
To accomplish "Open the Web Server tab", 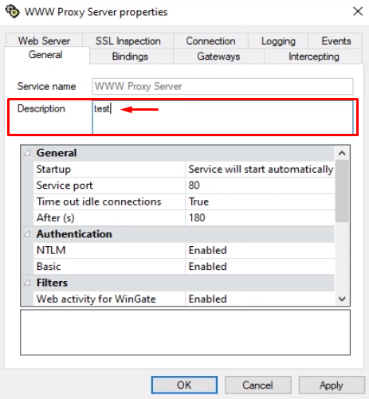I will [x=44, y=41].
